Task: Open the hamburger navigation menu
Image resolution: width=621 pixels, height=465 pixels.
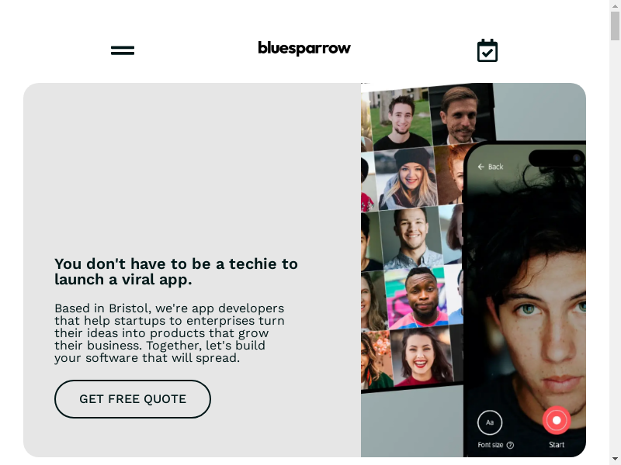Action: pos(123,50)
